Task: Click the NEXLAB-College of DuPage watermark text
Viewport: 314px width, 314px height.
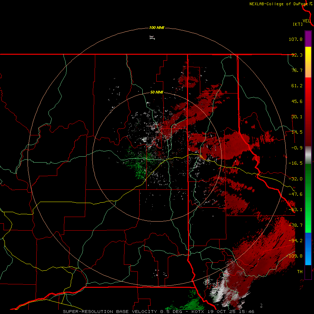Action: pyautogui.click(x=278, y=4)
